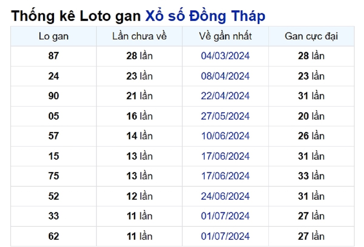Click the Lo gan column header
Viewport: 364px width, 247px height.
pos(54,36)
